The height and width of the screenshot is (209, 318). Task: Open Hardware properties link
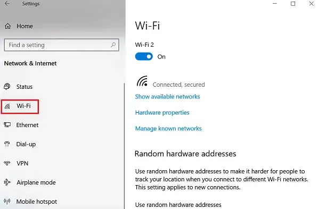[x=162, y=113]
